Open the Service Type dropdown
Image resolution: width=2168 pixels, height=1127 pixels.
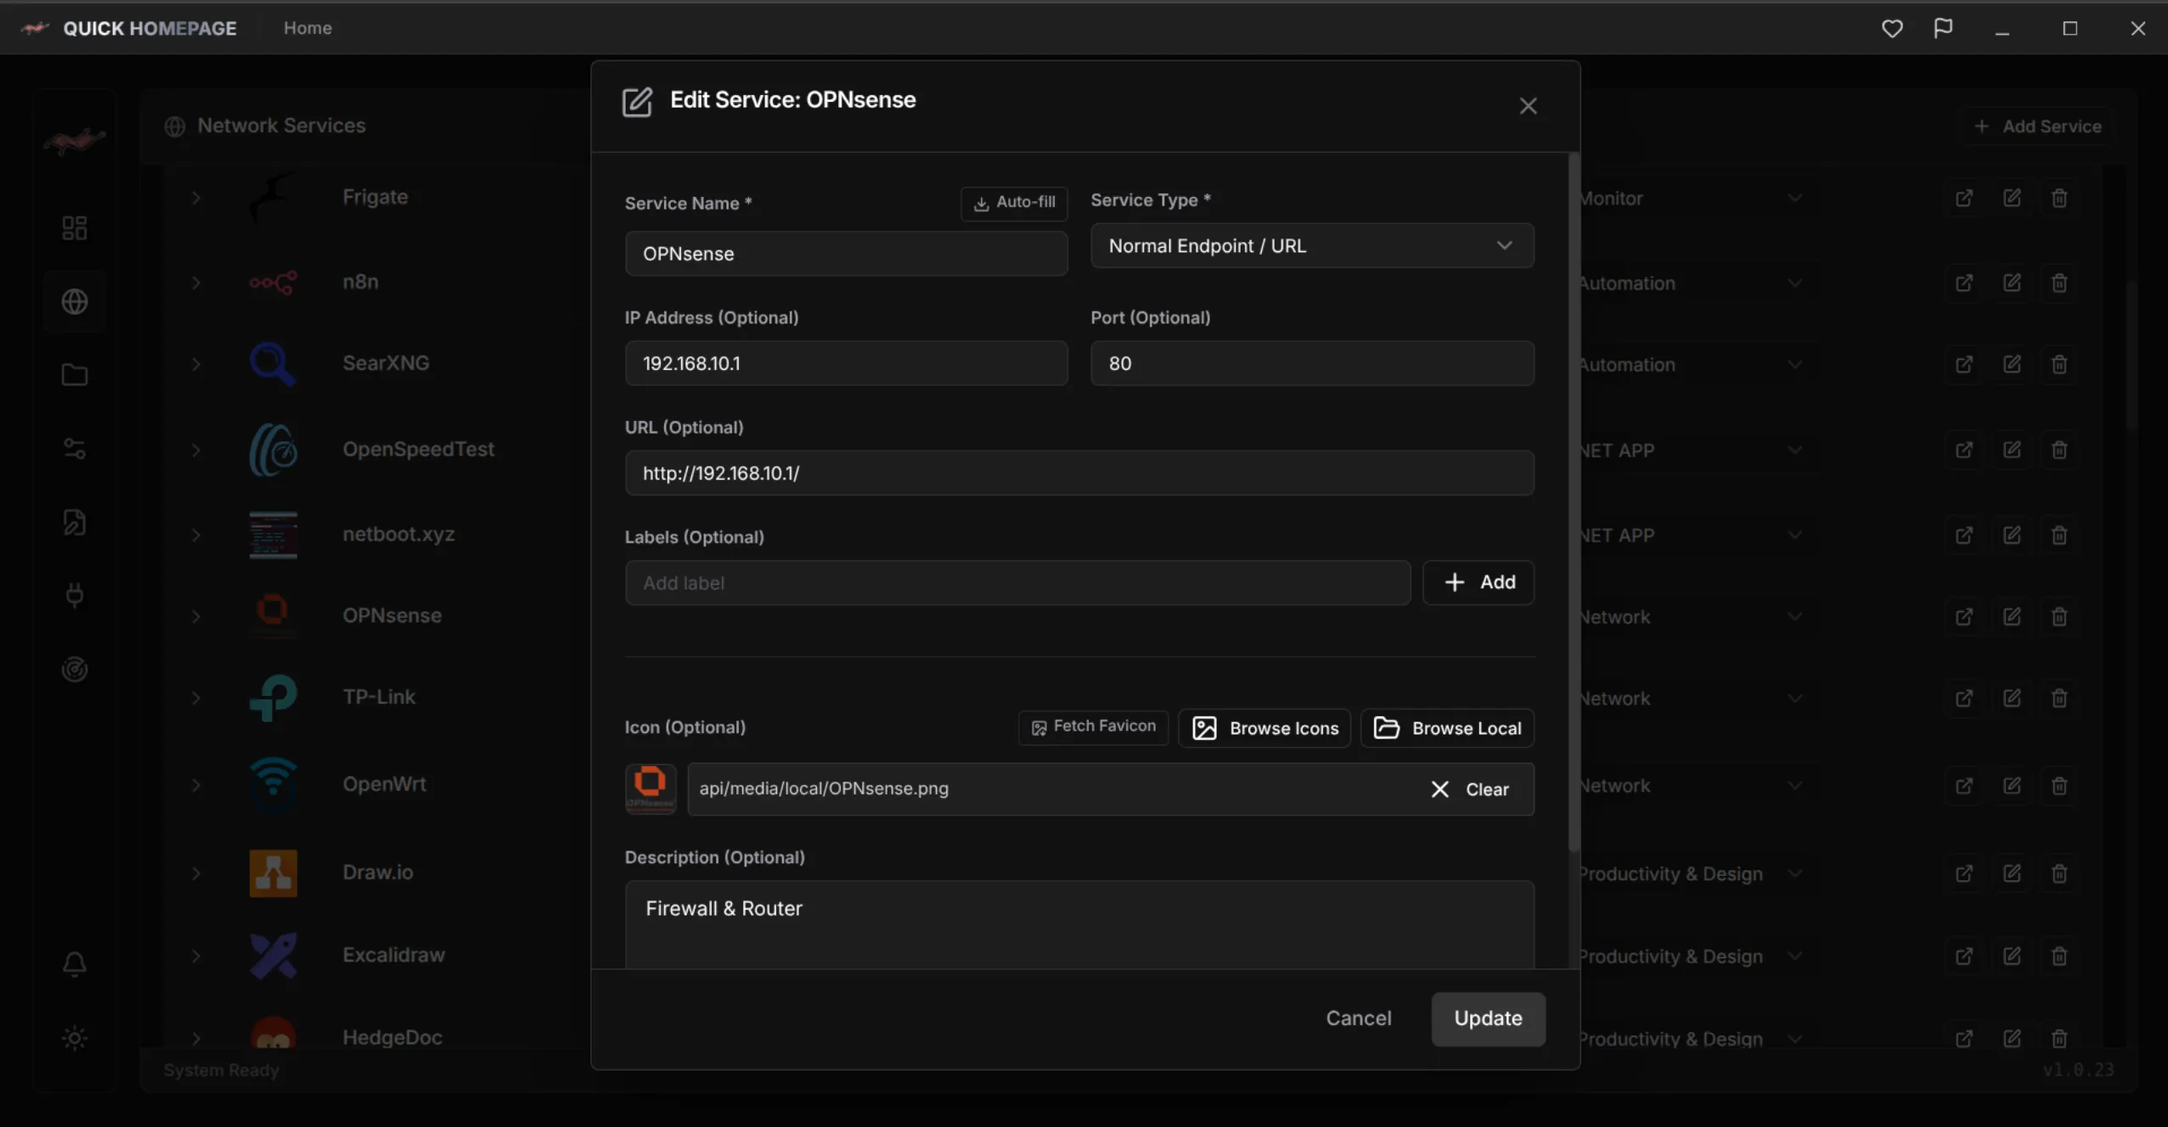click(1312, 245)
